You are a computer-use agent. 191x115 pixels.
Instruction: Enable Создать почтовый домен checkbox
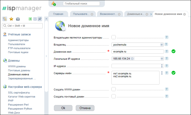pos(114,96)
